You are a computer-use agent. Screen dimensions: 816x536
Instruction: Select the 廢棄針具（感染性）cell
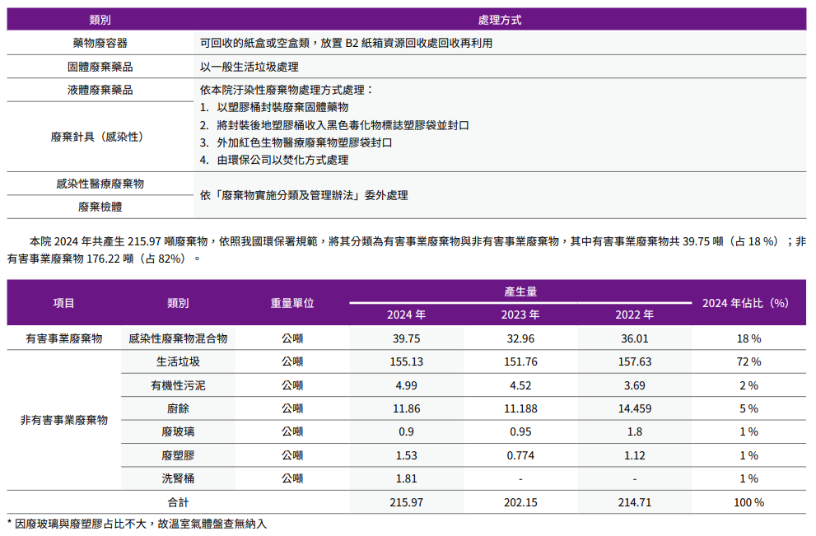point(100,137)
